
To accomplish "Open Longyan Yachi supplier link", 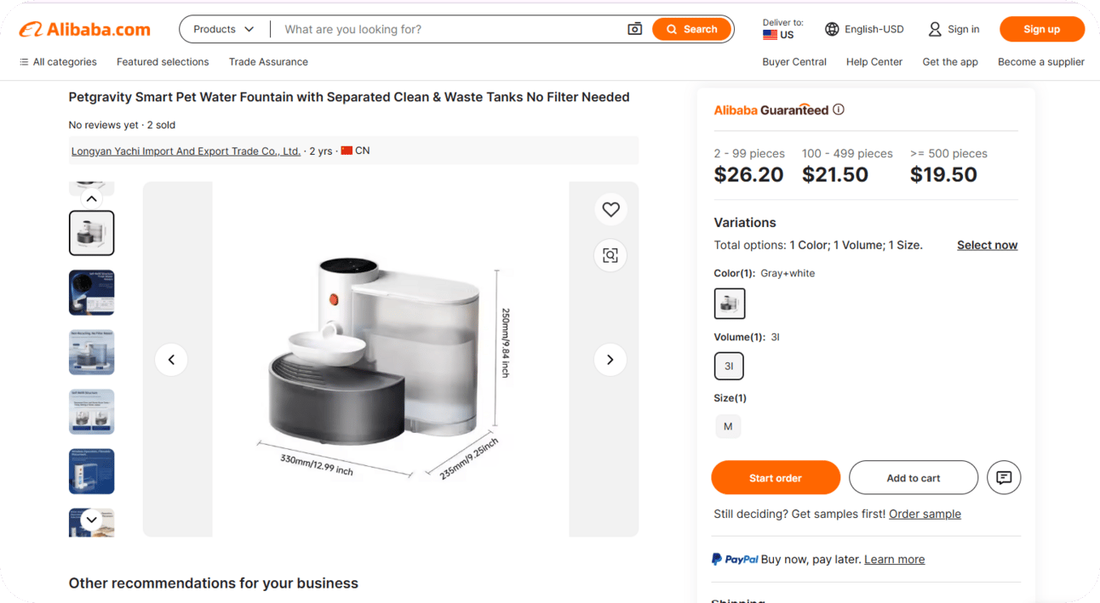I will (x=186, y=151).
